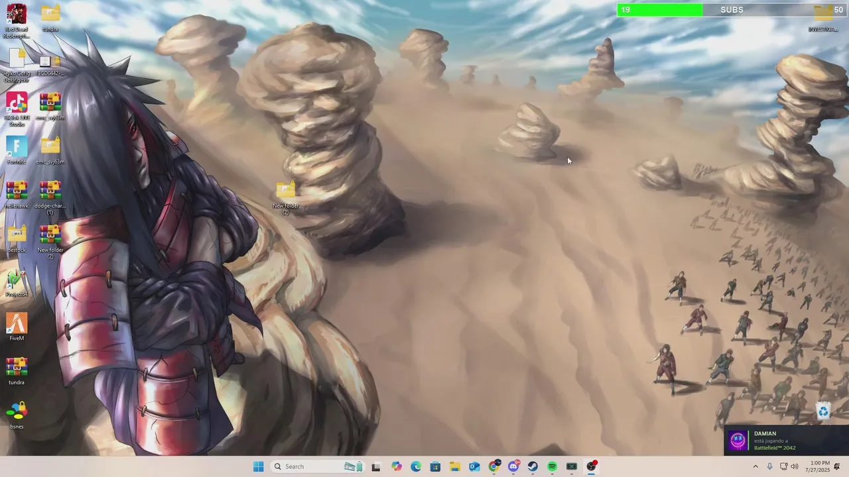
Task: Select the Project64 emulator shortcut
Action: coord(17,283)
